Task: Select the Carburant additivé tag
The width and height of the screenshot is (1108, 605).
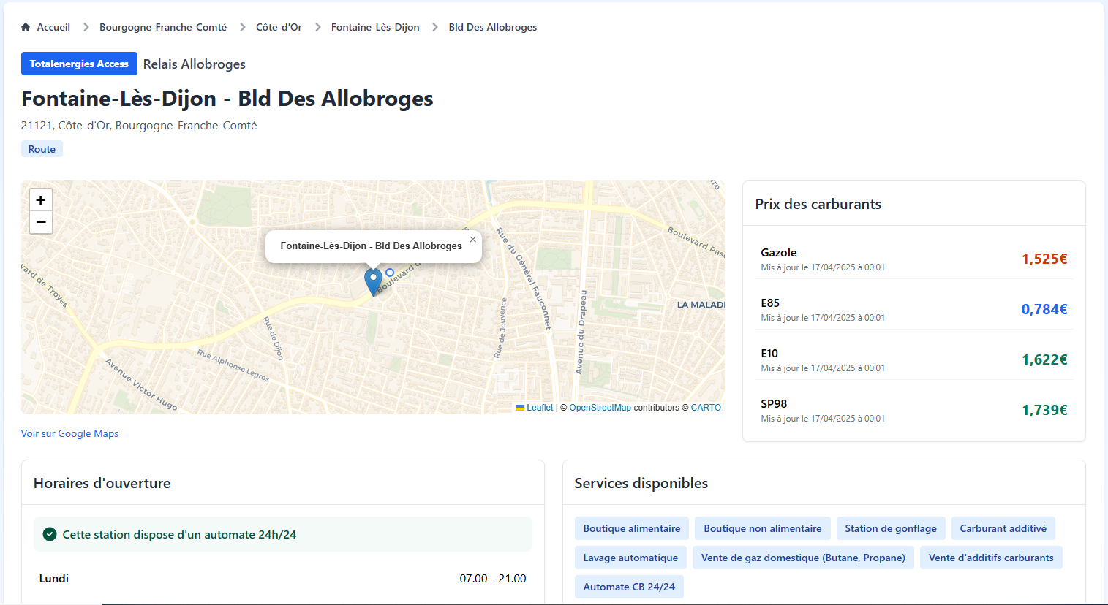Action: (1003, 528)
